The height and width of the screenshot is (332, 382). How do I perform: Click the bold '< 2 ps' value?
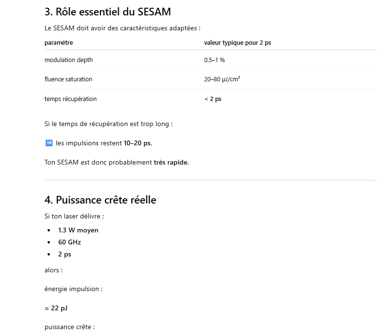213,99
